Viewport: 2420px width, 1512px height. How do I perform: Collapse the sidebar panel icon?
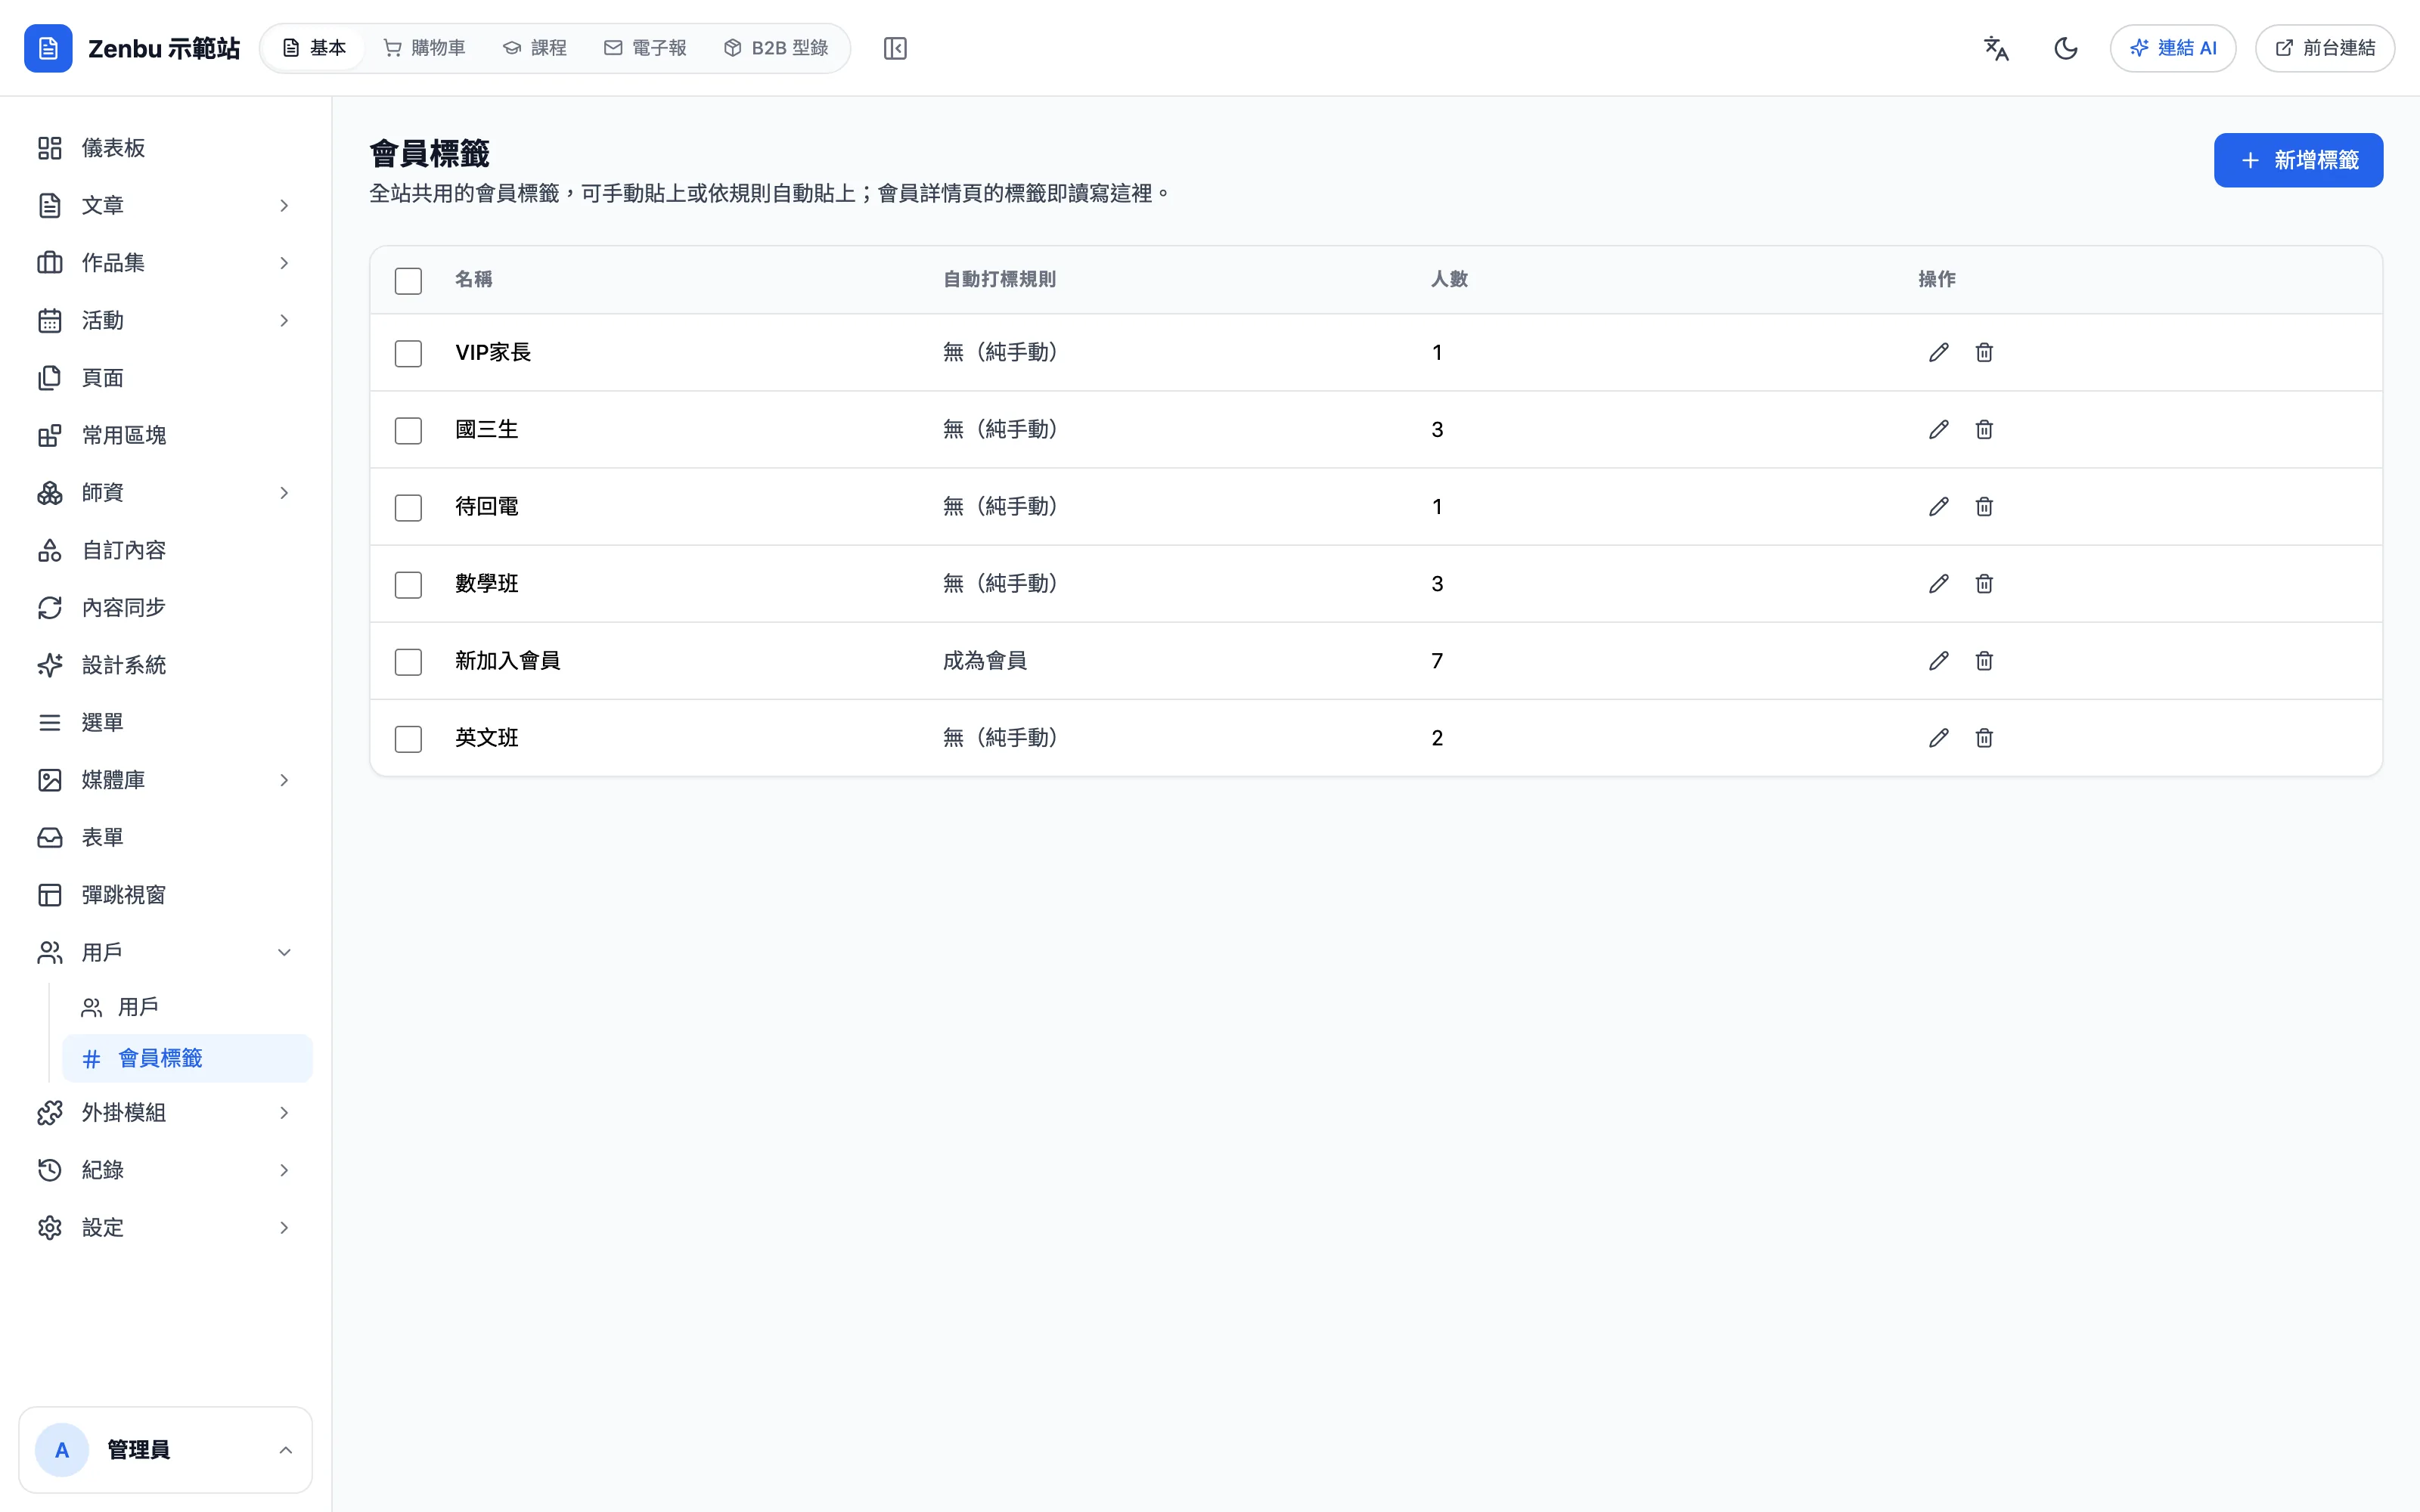click(x=895, y=48)
